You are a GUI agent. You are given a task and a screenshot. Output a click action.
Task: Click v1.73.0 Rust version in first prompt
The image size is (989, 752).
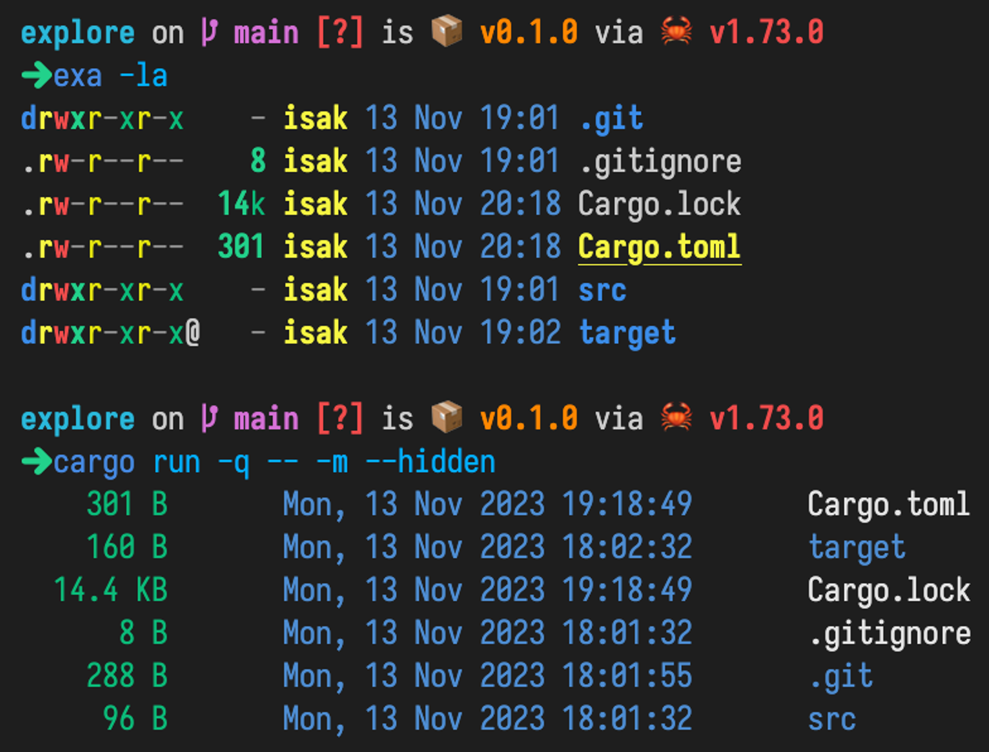click(x=766, y=32)
